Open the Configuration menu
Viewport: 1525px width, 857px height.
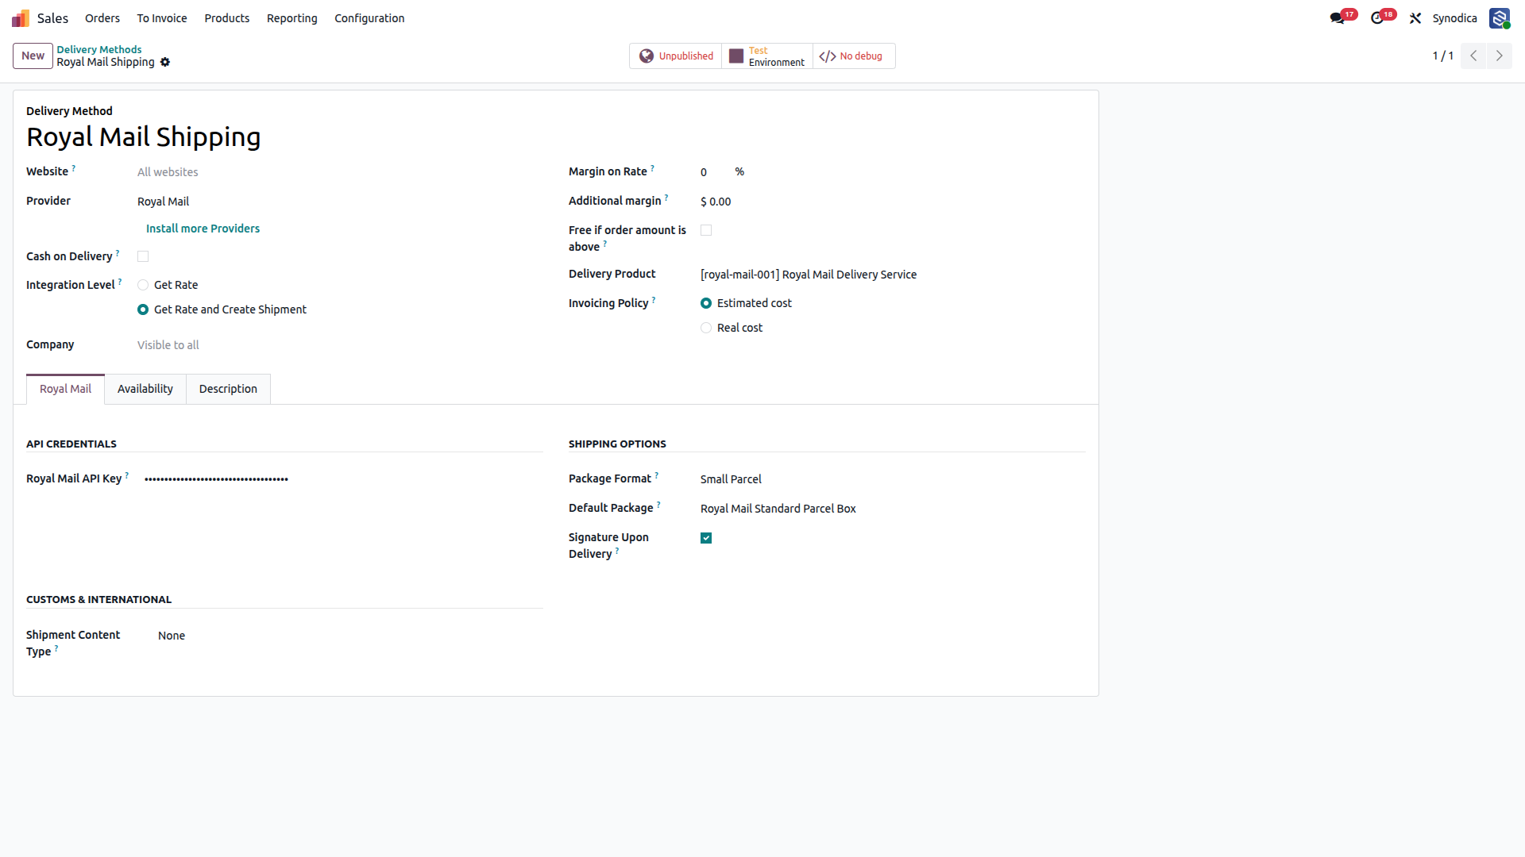(x=369, y=18)
